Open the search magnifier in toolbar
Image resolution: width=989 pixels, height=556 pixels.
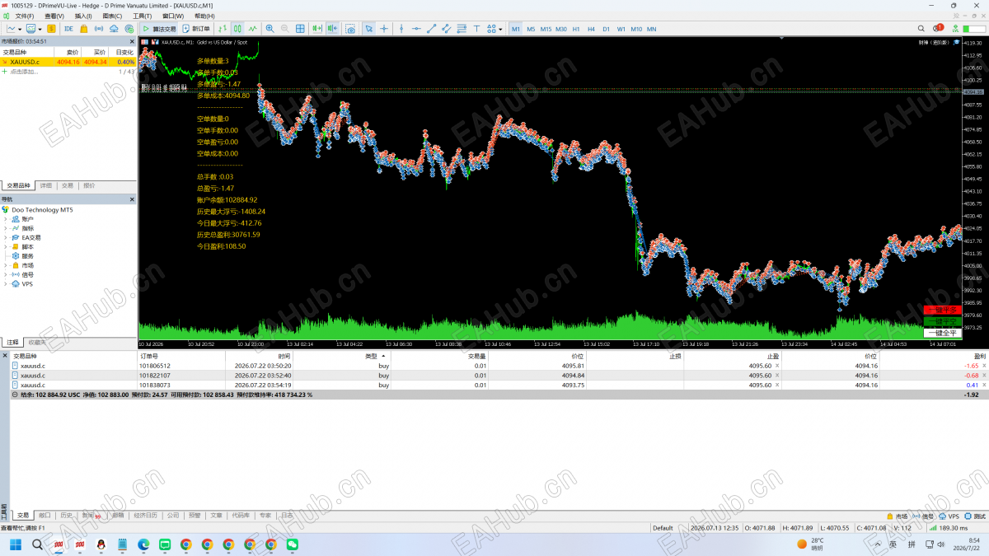click(x=921, y=29)
